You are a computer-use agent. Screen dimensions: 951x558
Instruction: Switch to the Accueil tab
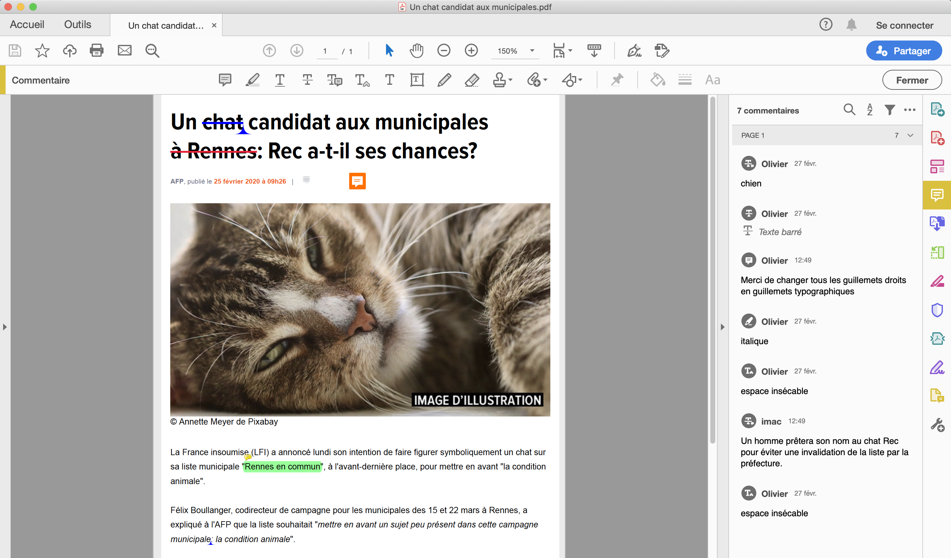click(x=27, y=25)
